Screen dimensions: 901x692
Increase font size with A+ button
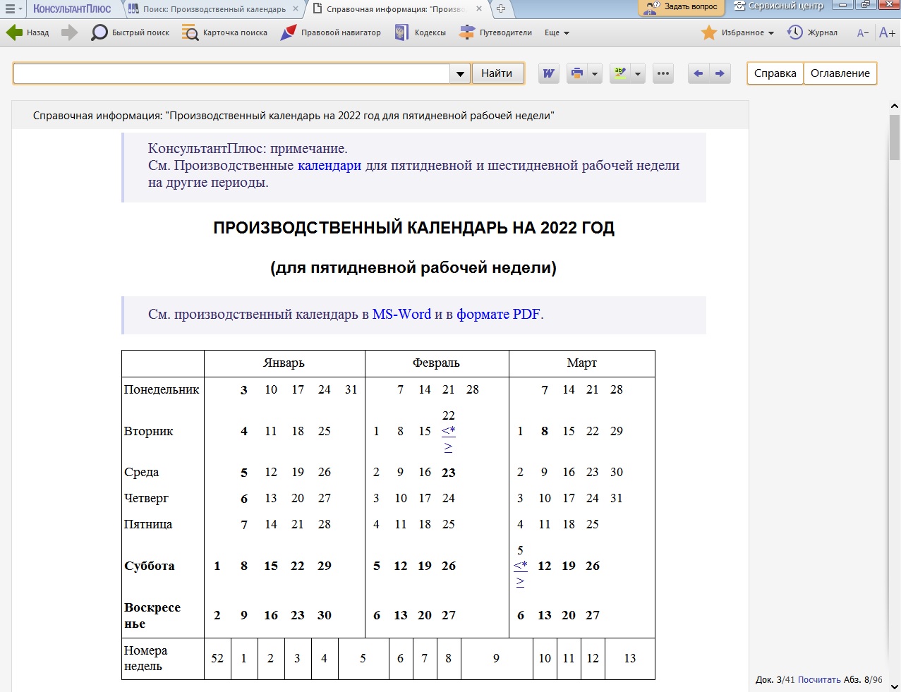[x=887, y=32]
